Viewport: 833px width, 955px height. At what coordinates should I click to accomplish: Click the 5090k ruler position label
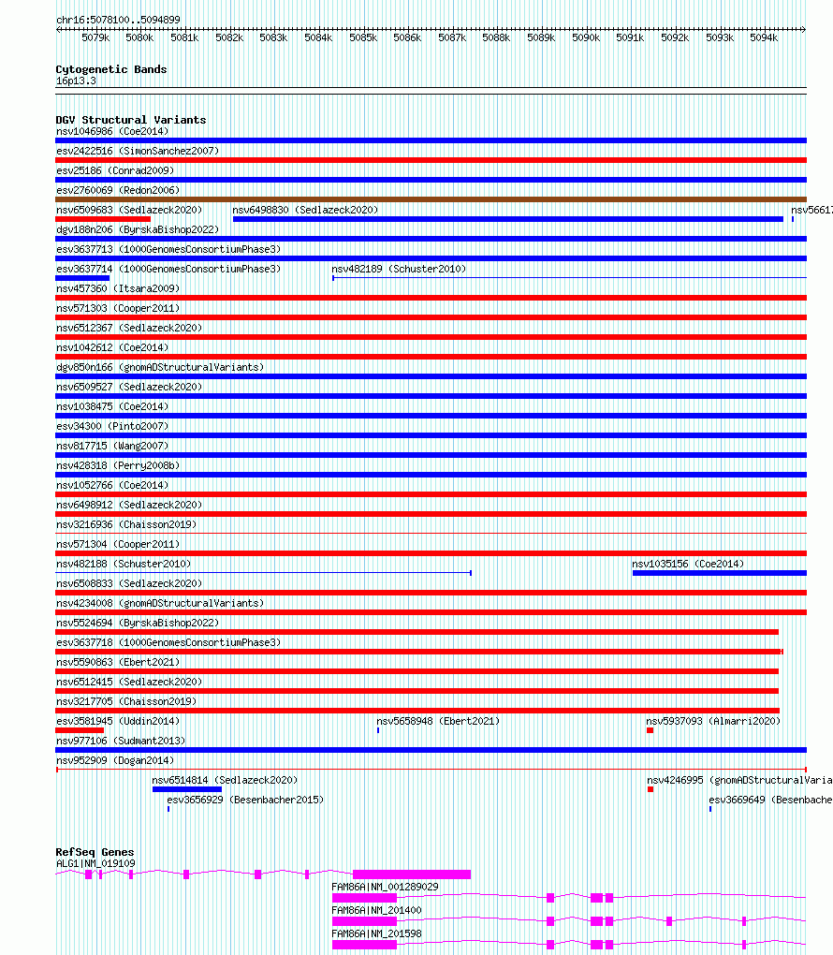(x=586, y=37)
